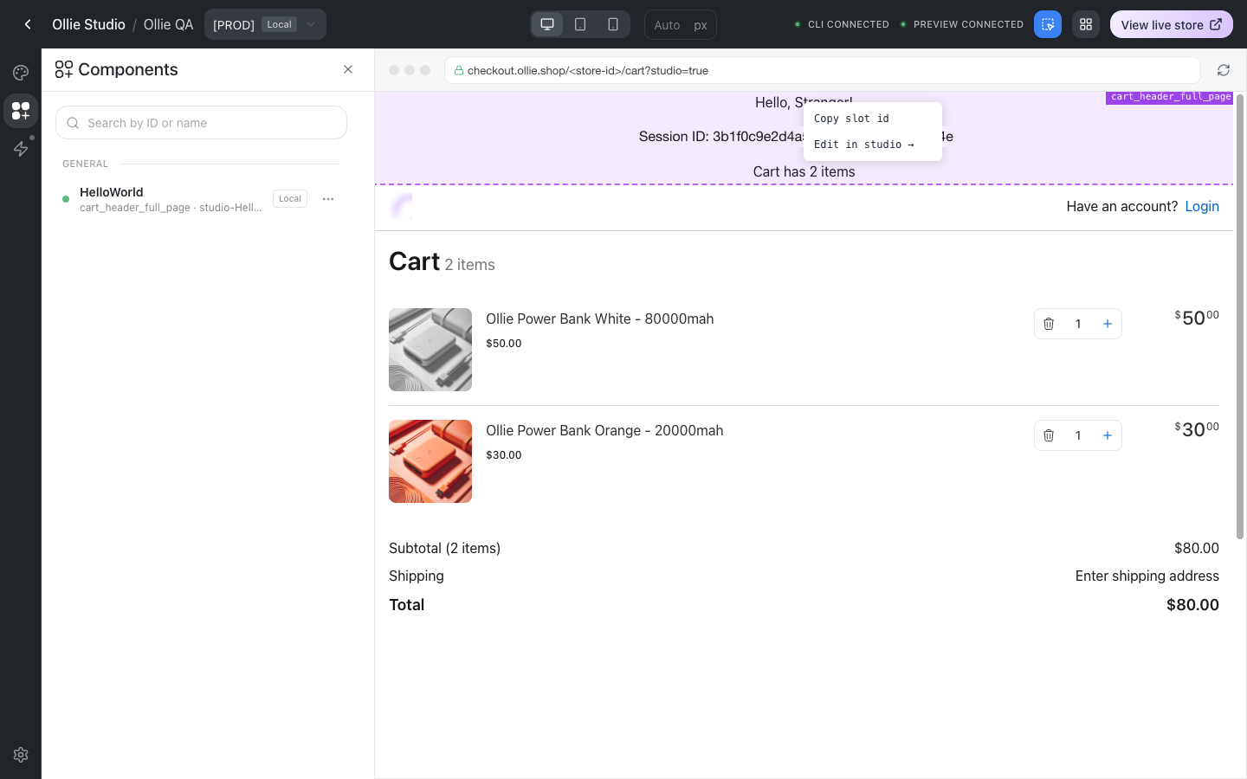Click CLI CONNECTED status indicator
The height and width of the screenshot is (779, 1247).
(x=842, y=24)
